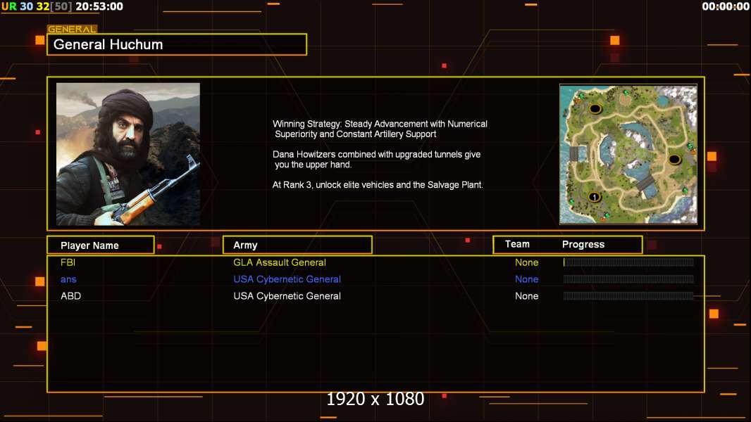
Task: Click green supply marker on minimap's southeast coast
Action: click(x=685, y=190)
